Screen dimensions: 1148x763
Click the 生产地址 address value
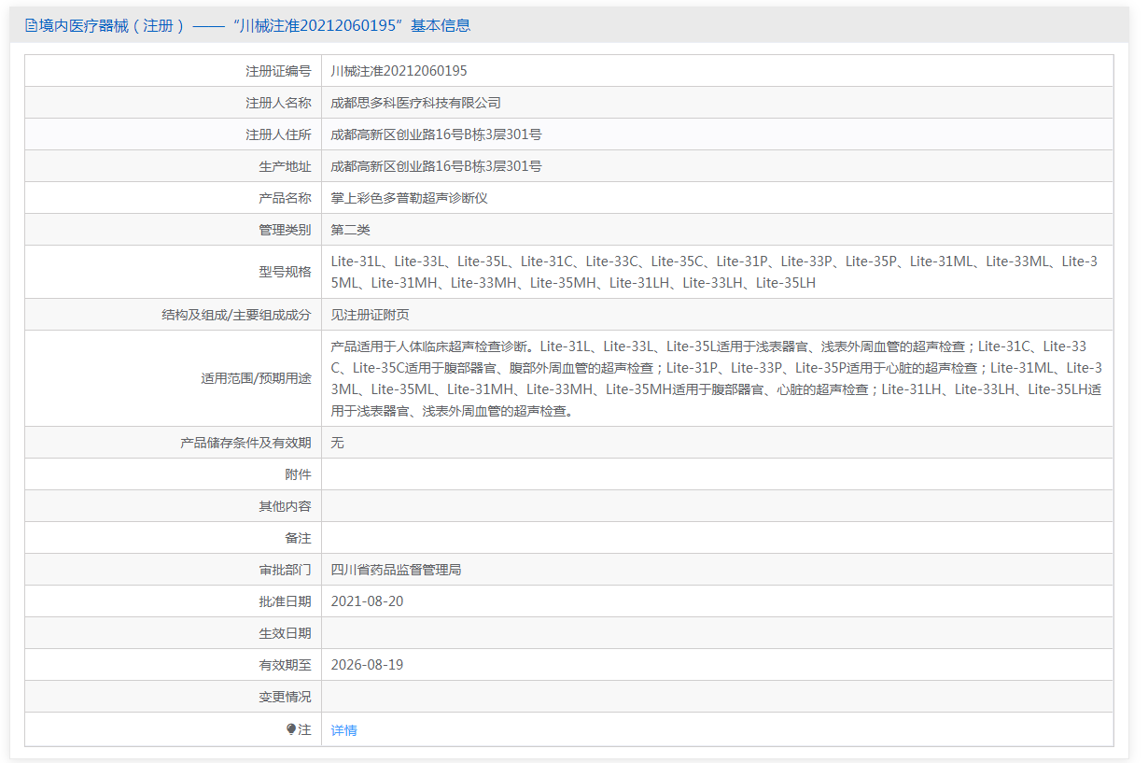coord(436,166)
